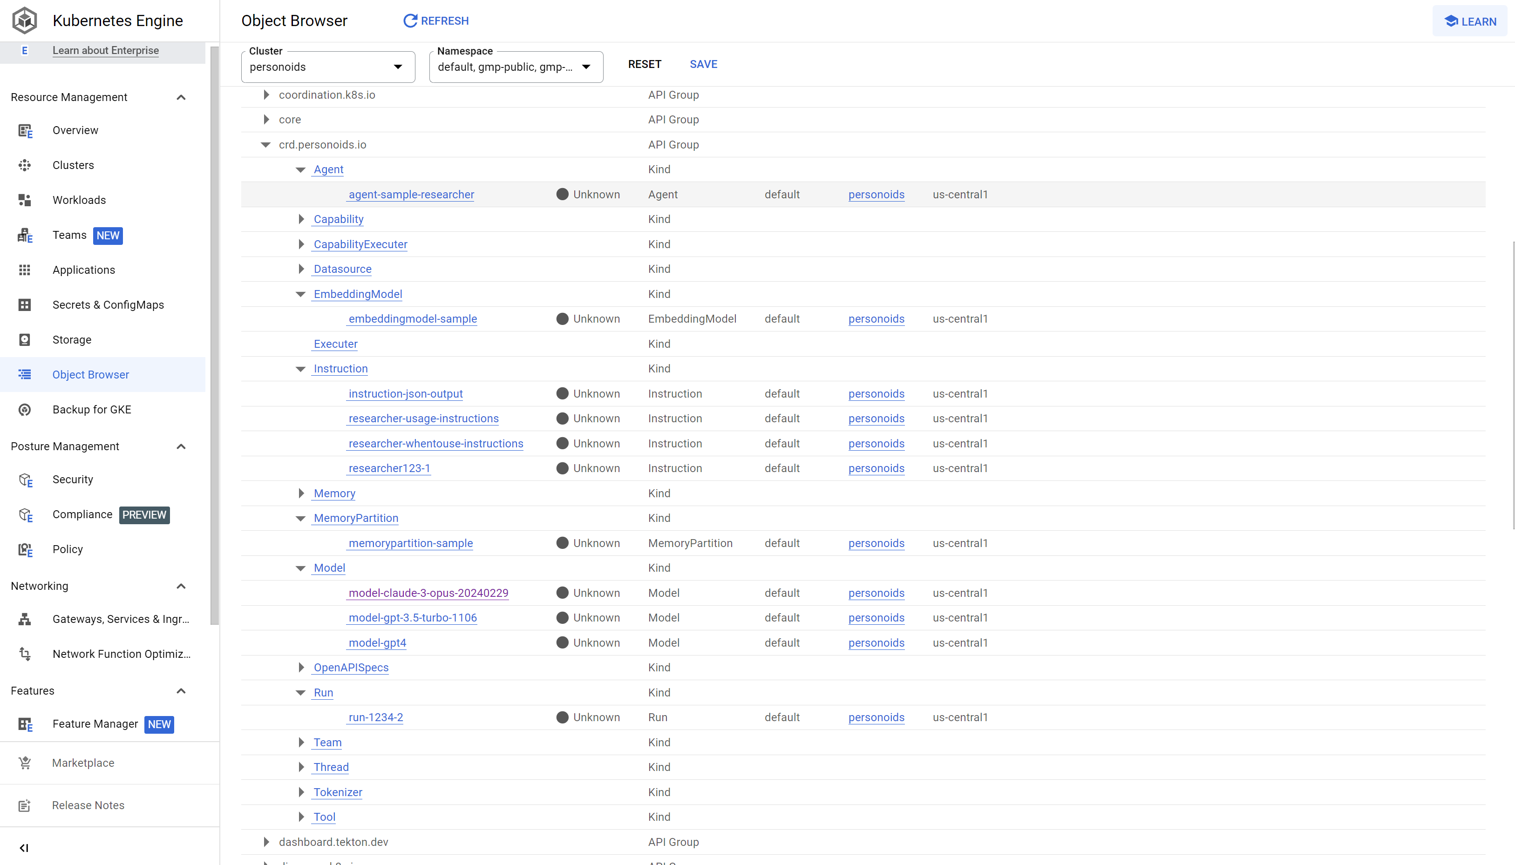
Task: Click the Kubernetes Engine logo icon
Action: click(x=24, y=21)
